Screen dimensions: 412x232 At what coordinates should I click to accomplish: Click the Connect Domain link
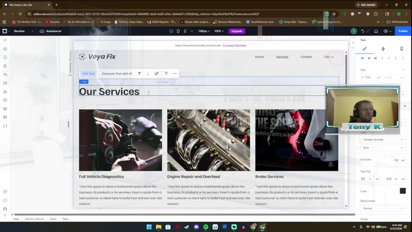click(234, 45)
